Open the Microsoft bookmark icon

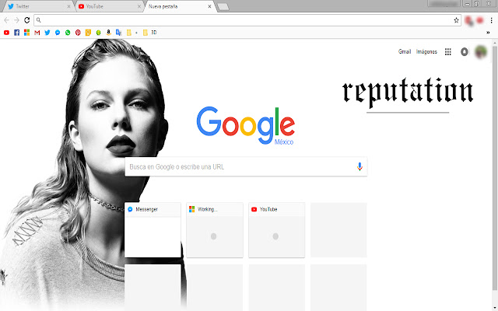[26, 33]
